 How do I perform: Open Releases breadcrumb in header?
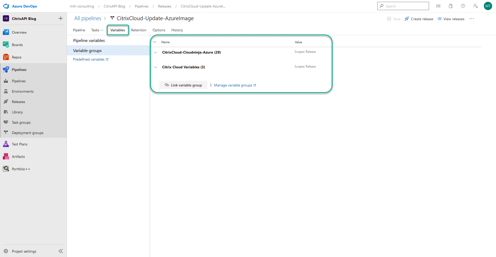point(164,6)
